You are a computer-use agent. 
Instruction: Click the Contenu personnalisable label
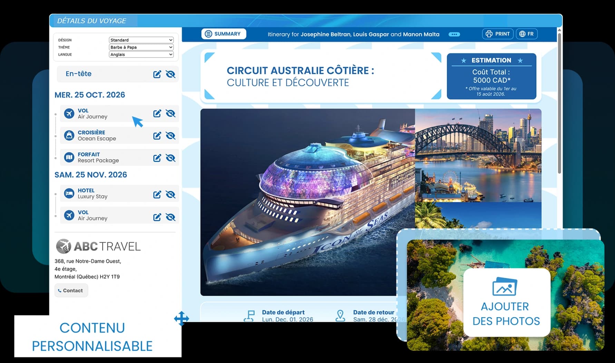[92, 337]
